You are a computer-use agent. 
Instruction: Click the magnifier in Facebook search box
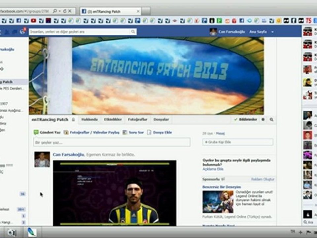click(x=133, y=32)
